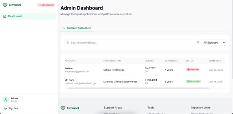Click the Admin Dashboard page title

pyautogui.click(x=82, y=8)
